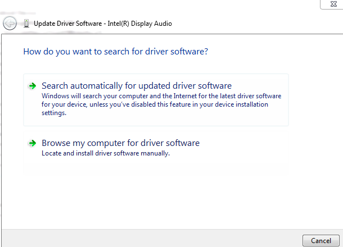Choose Browse my computer for driver software
This screenshot has height=247, width=343.
tap(156, 153)
